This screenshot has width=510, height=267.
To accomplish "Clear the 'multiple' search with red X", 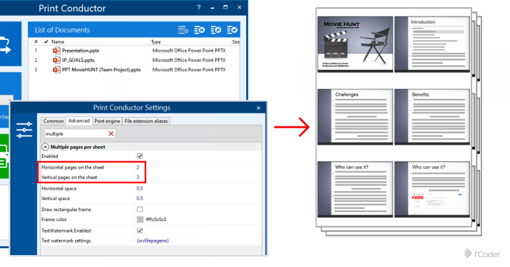I will [112, 133].
